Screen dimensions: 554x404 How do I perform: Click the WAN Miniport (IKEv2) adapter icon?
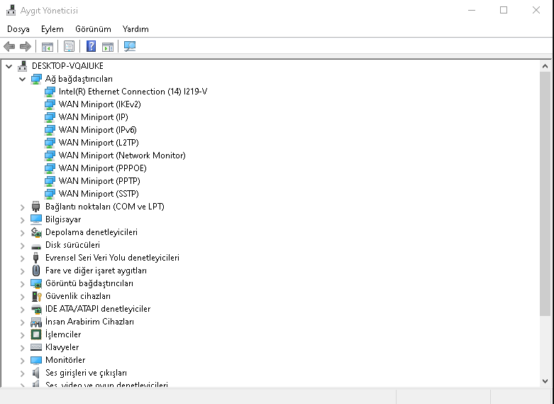[x=50, y=104]
